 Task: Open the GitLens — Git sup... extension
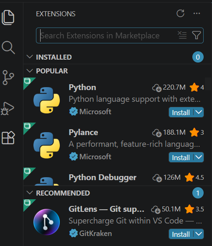pyautogui.click(x=106, y=209)
